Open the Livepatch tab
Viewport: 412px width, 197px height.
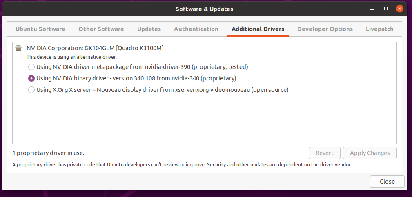pyautogui.click(x=379, y=29)
